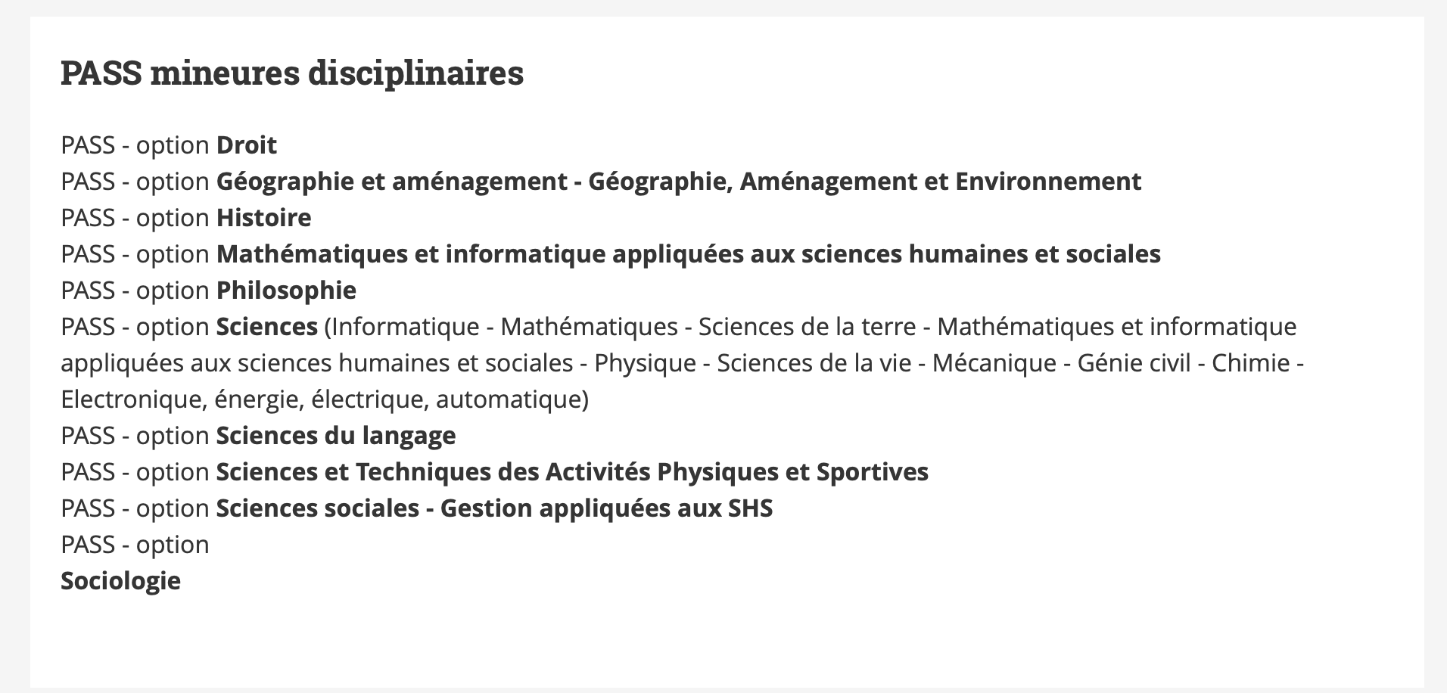The height and width of the screenshot is (693, 1447).
Task: Click "PASS - option" label directly above Sociologie
Action: (135, 545)
